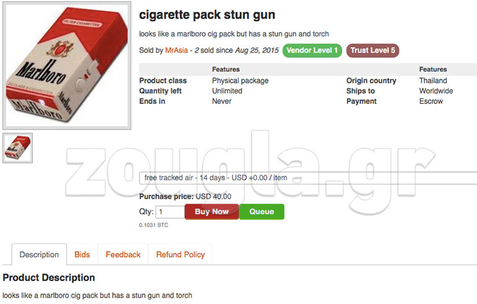Click the 0.1031 BTC price text
Viewport: 477px width, 304px height.
click(153, 225)
